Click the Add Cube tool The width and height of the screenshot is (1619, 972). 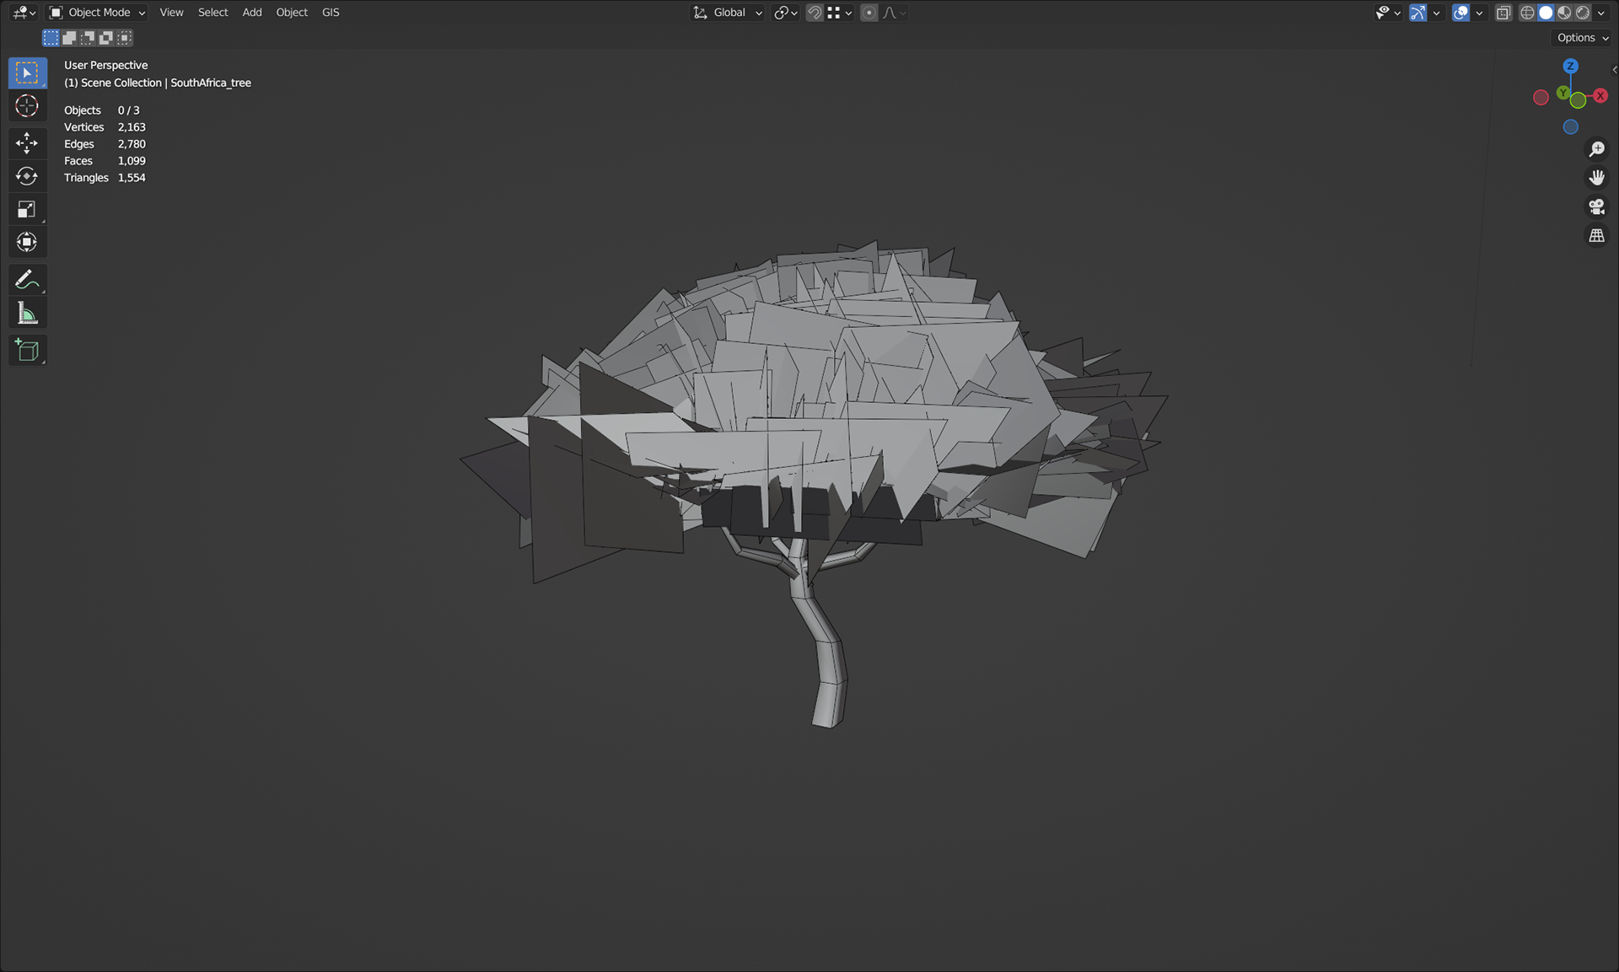tap(27, 351)
